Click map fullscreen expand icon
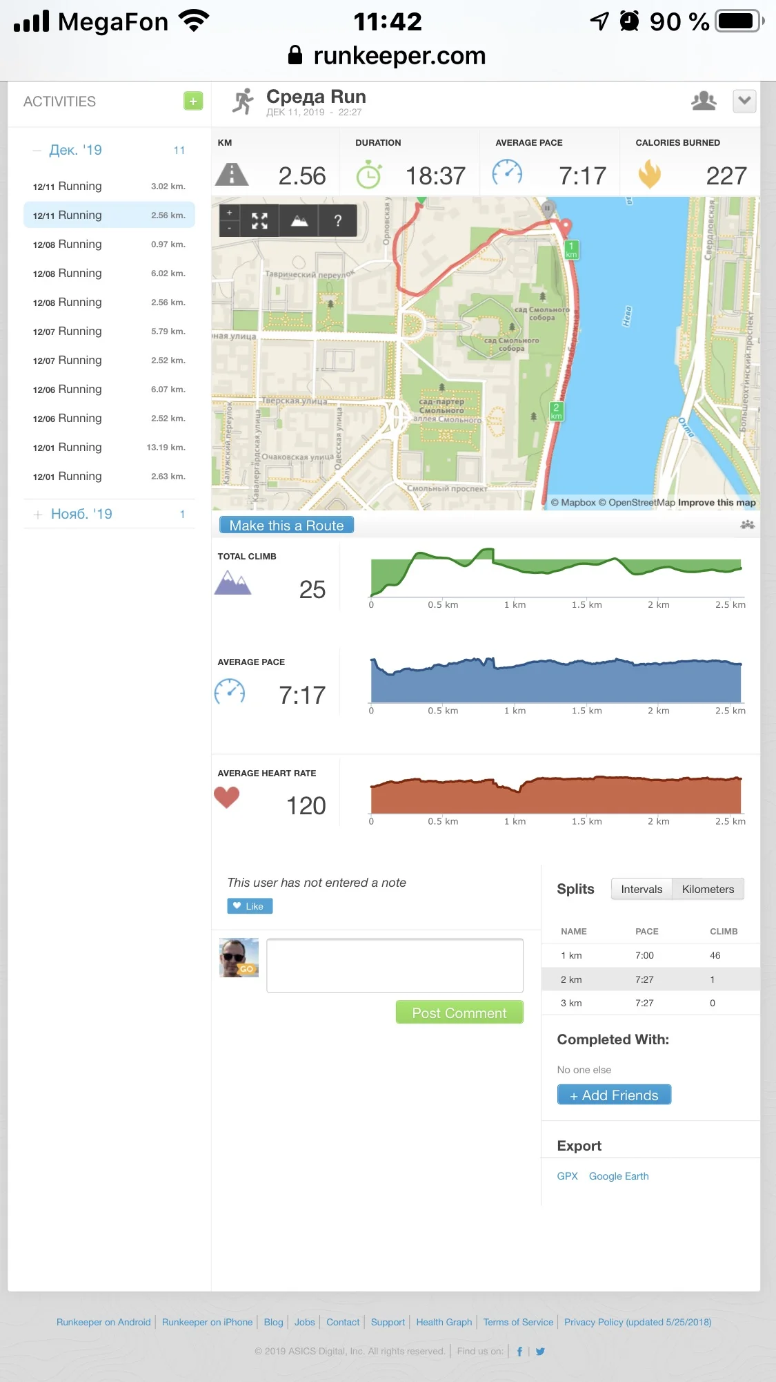 259,220
